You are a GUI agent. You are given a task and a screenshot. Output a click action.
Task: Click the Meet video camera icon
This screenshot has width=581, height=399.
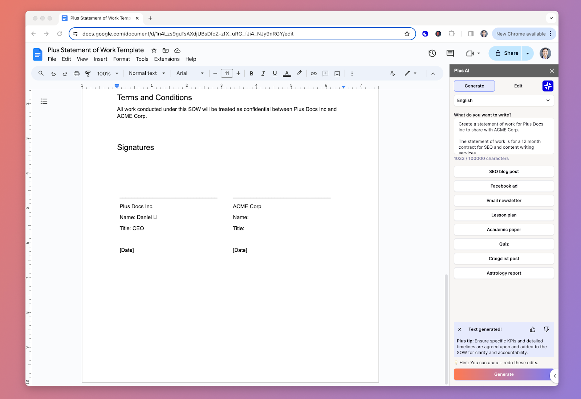point(470,53)
